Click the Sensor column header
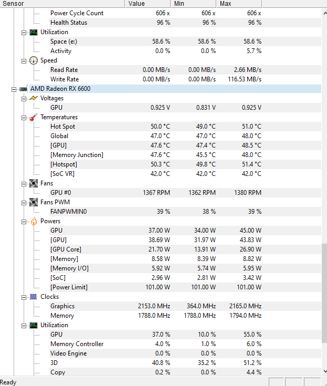327x386 pixels. (x=62, y=4)
